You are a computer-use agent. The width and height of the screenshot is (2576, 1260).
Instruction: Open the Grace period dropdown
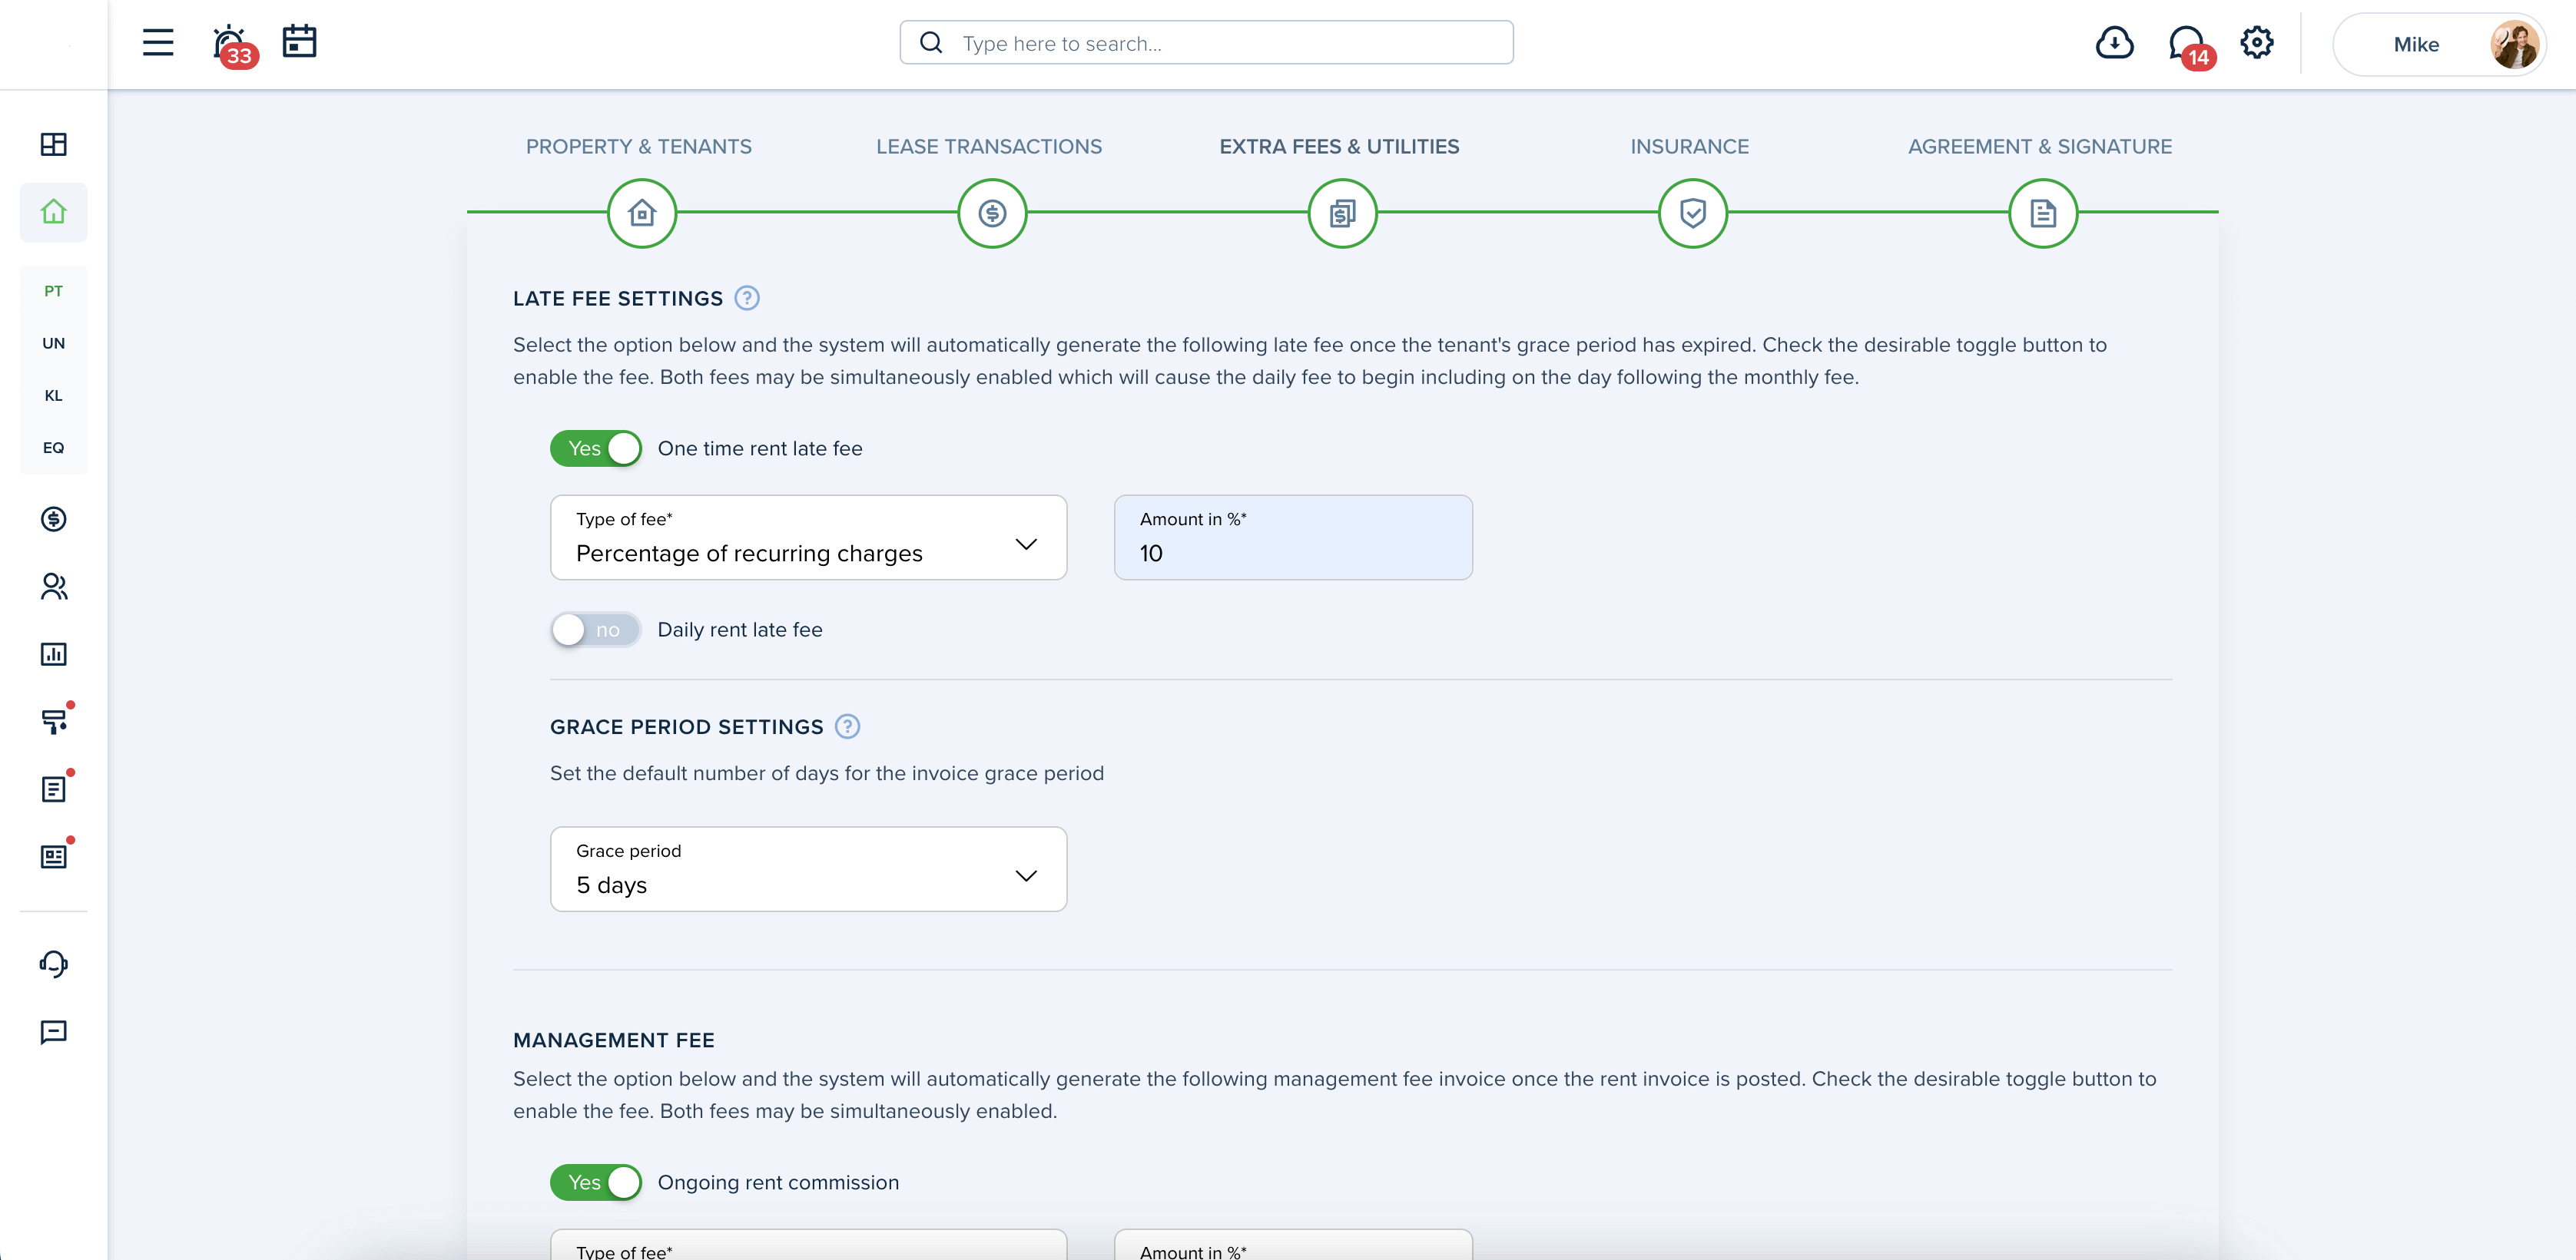point(808,869)
